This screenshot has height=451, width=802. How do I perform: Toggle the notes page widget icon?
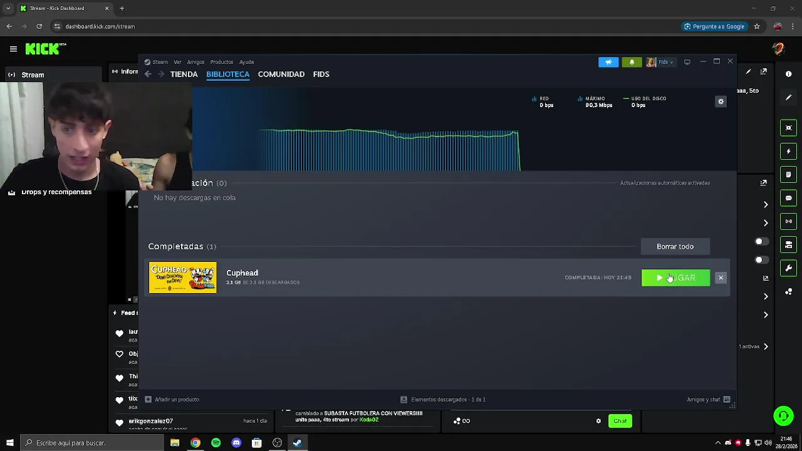click(788, 174)
